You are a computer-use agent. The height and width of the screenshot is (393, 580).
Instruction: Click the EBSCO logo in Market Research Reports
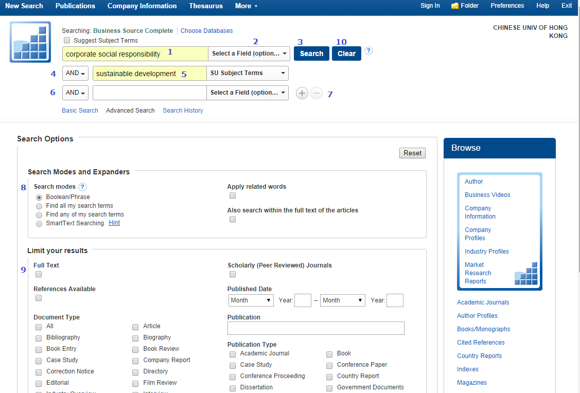click(525, 274)
